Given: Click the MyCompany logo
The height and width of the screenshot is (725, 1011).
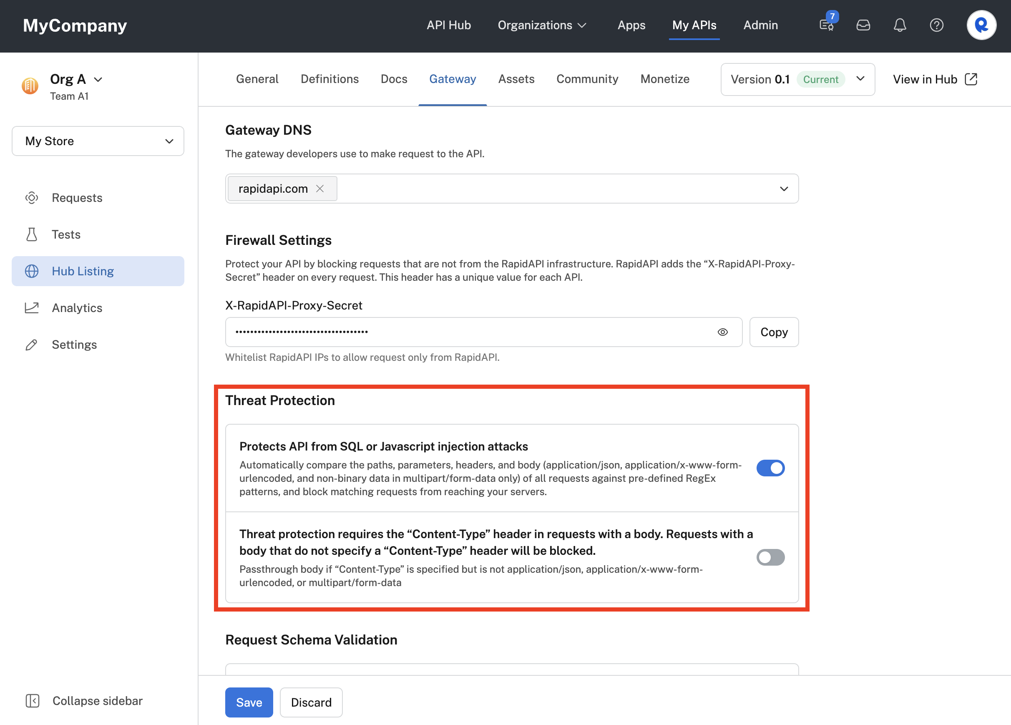Looking at the screenshot, I should point(75,25).
